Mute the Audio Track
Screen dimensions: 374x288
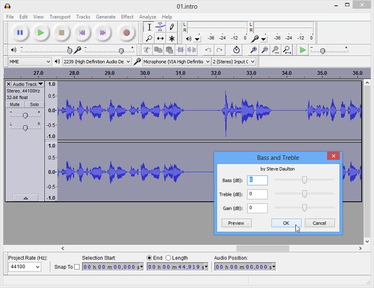point(14,105)
